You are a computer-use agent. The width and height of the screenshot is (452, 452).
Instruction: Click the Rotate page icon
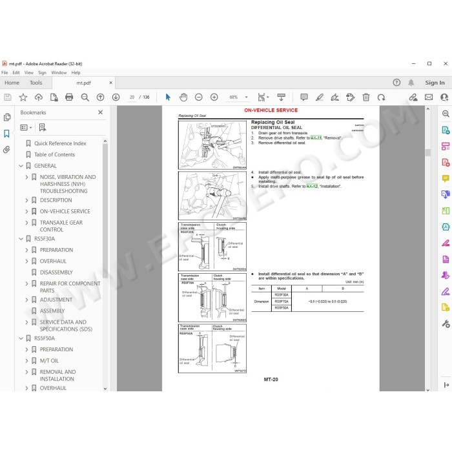point(382,98)
